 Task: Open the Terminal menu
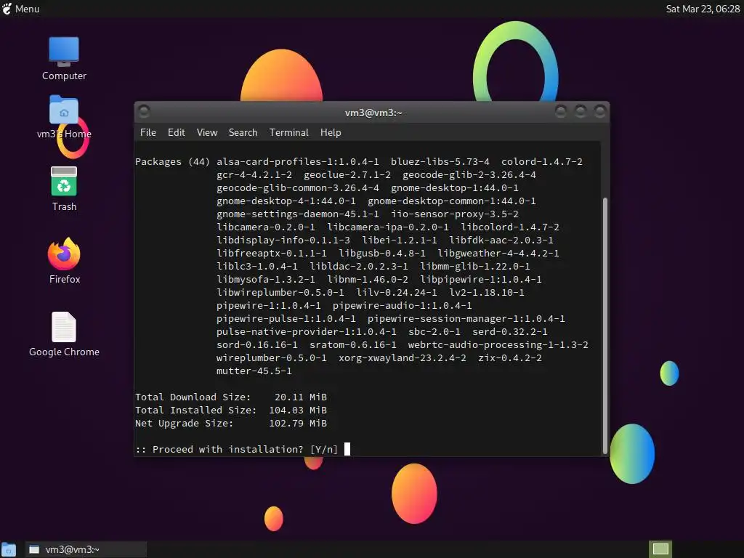289,132
